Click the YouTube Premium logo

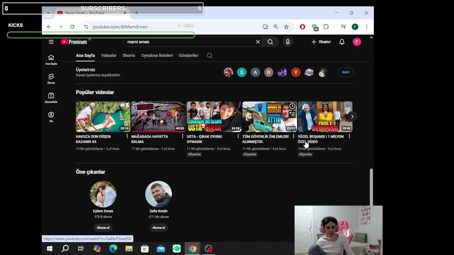(x=74, y=42)
